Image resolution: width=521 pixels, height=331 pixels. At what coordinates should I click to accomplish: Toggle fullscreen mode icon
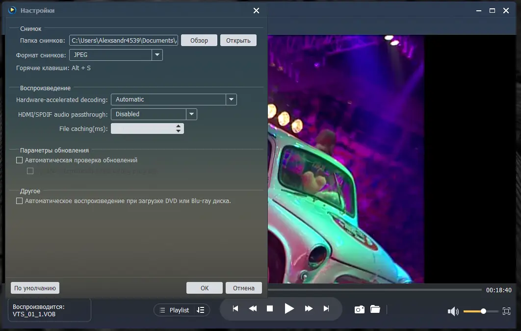coord(506,311)
